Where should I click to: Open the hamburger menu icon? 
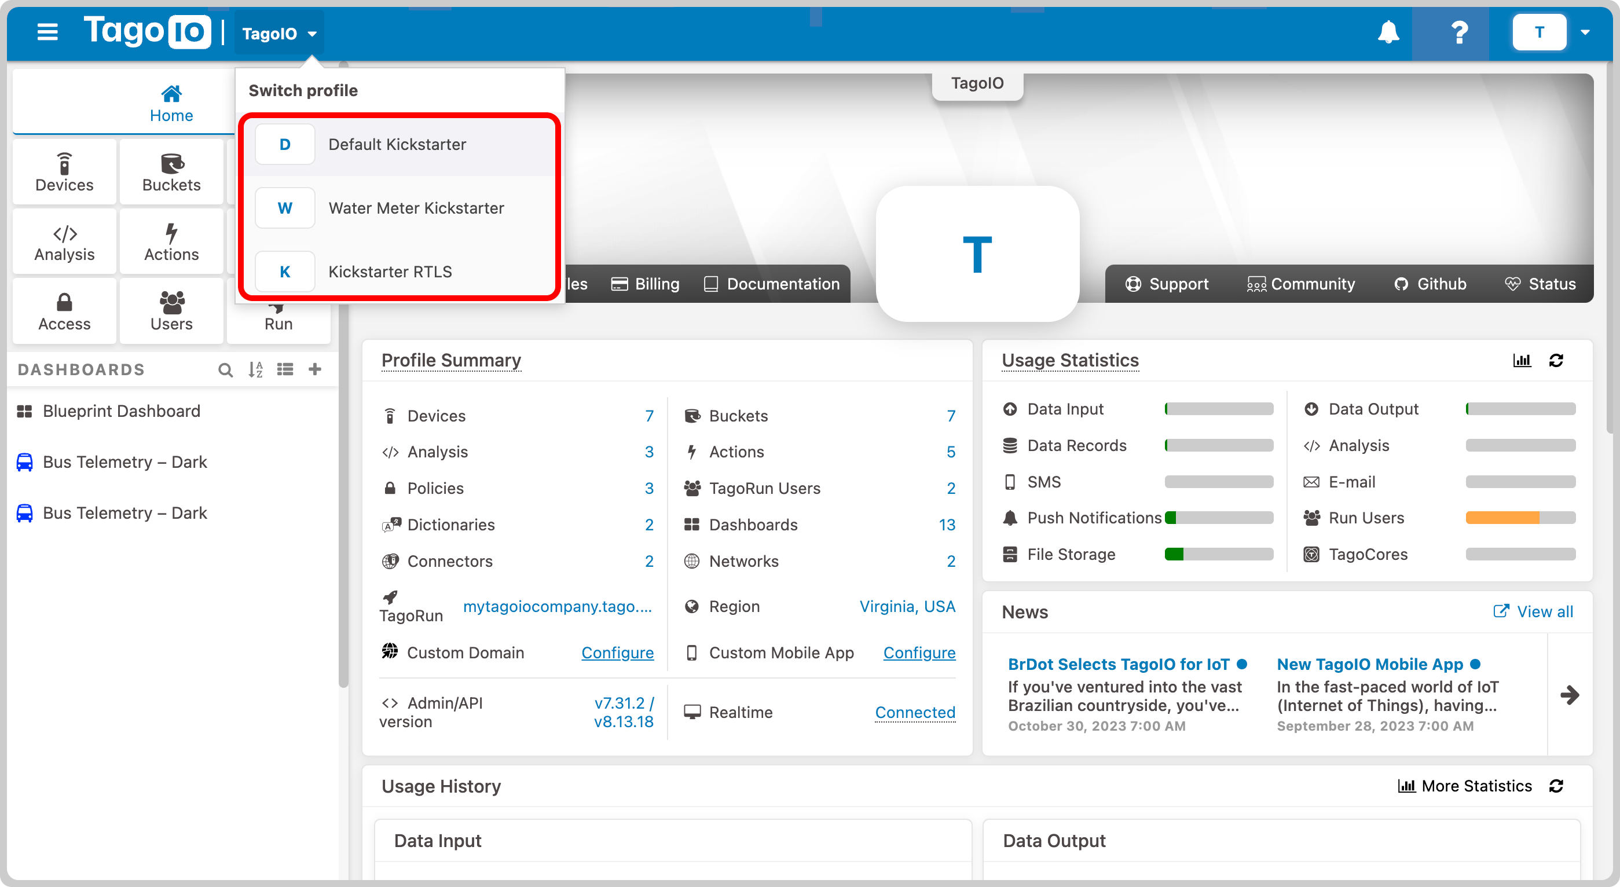click(47, 32)
